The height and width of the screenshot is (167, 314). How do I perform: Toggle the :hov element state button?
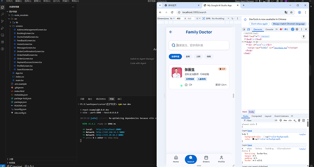click(x=285, y=120)
